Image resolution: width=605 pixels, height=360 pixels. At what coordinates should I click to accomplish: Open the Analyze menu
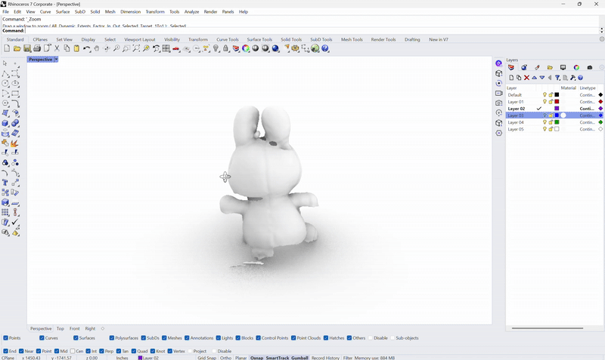click(x=191, y=12)
